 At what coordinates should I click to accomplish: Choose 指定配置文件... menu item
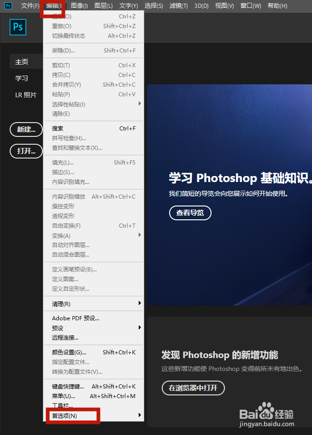(x=94, y=362)
